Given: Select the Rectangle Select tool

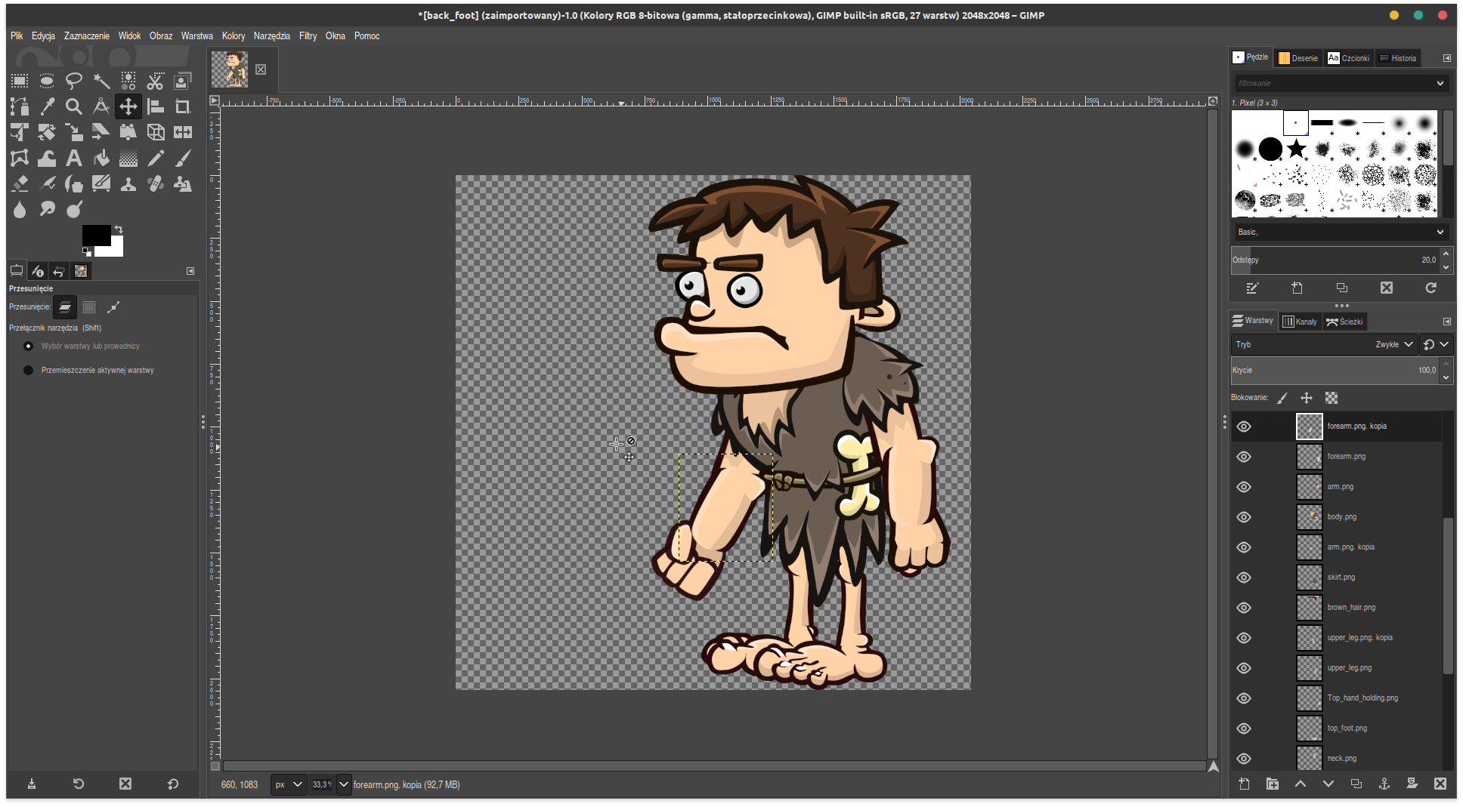Looking at the screenshot, I should coord(19,81).
